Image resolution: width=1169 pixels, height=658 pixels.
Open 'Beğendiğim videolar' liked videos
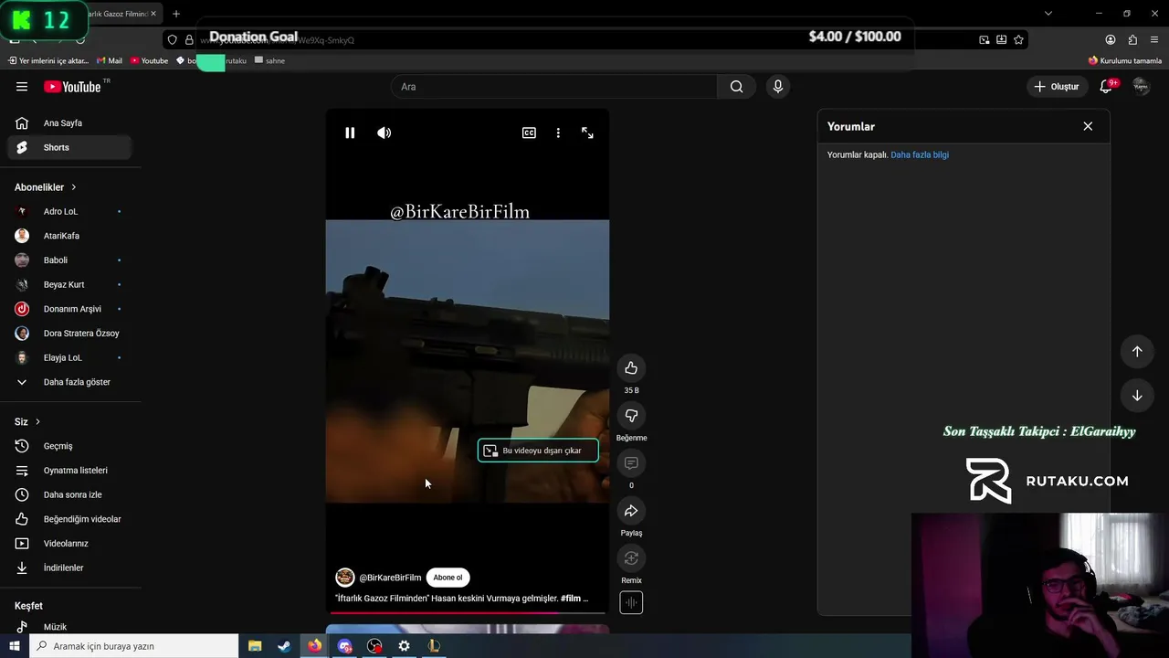(69, 519)
